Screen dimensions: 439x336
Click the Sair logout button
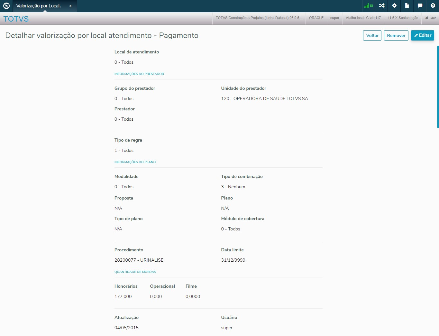(430, 18)
